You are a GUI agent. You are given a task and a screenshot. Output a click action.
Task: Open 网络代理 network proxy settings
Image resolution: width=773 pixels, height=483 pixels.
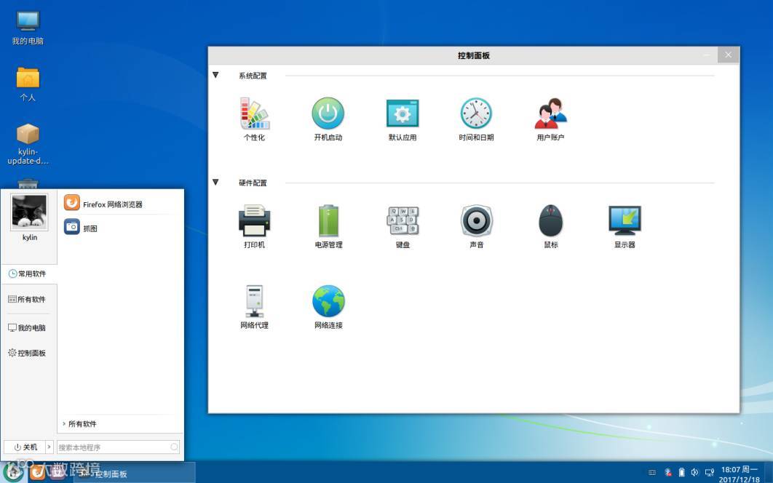pyautogui.click(x=254, y=307)
